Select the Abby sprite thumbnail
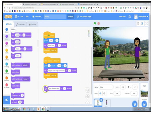This screenshot has width=153, height=115. (98, 103)
